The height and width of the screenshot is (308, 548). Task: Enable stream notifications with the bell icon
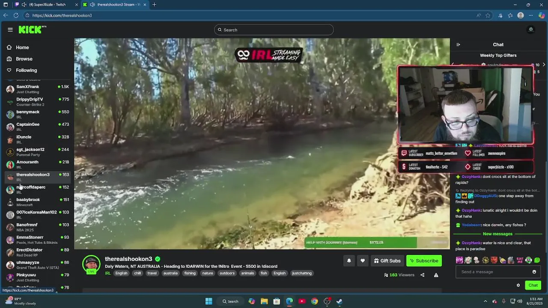tap(349, 261)
